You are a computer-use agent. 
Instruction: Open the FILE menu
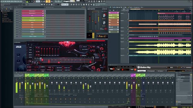(2, 1)
